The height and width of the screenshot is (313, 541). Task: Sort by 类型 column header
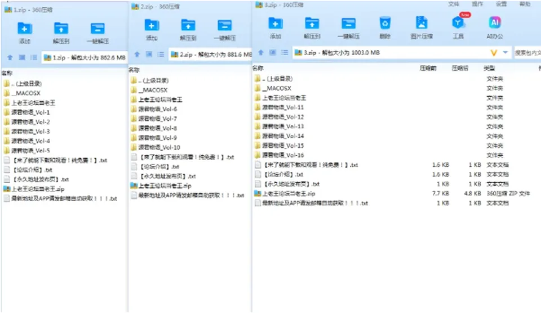(489, 68)
